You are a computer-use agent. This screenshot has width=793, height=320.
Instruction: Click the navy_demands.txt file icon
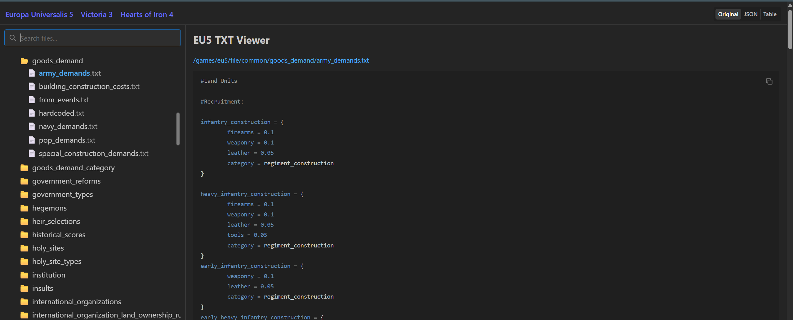[32, 126]
